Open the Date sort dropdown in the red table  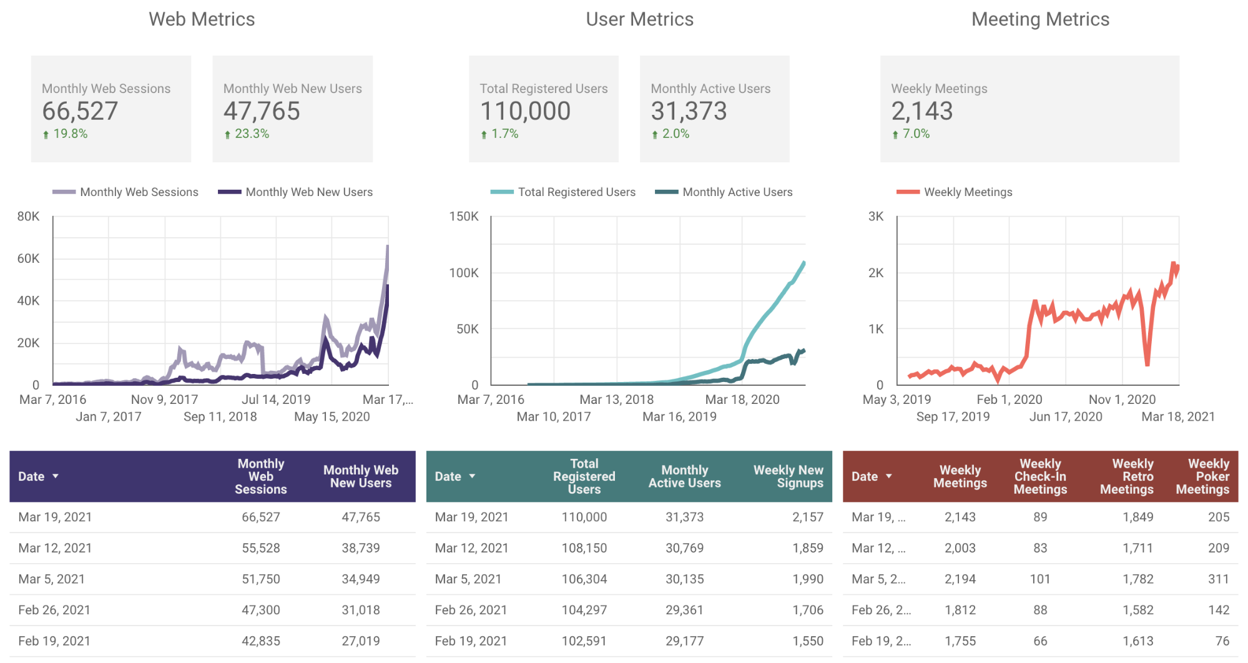(x=888, y=476)
